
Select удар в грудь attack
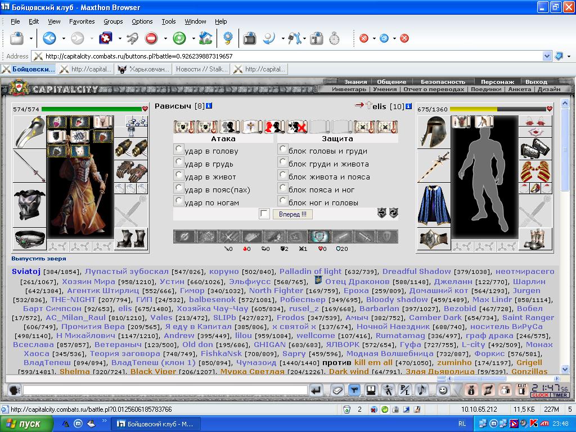click(x=178, y=161)
